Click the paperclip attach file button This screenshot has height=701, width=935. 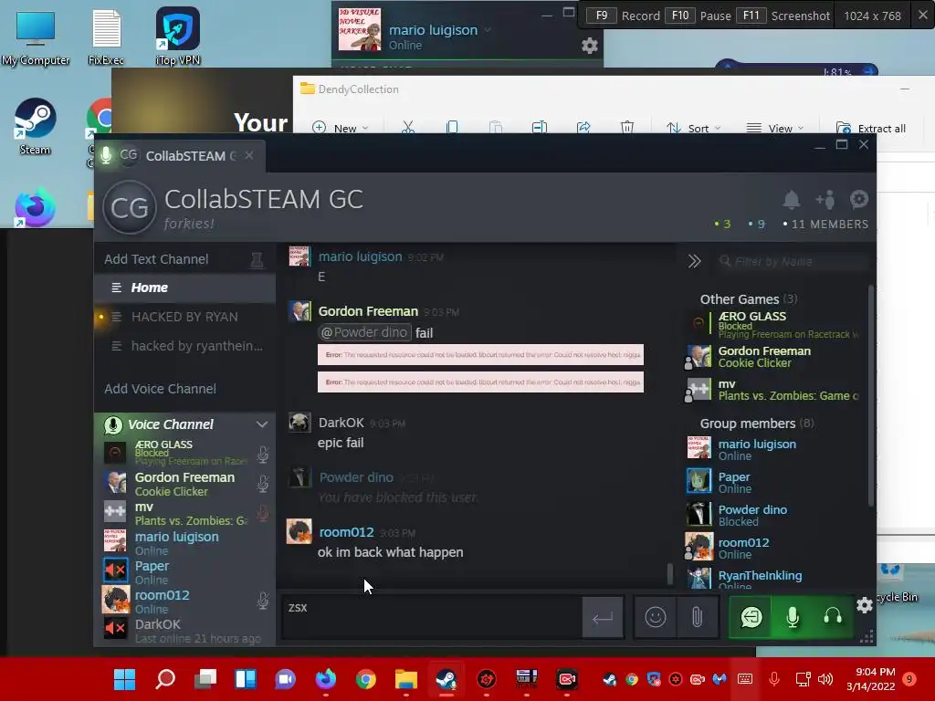pyautogui.click(x=697, y=617)
